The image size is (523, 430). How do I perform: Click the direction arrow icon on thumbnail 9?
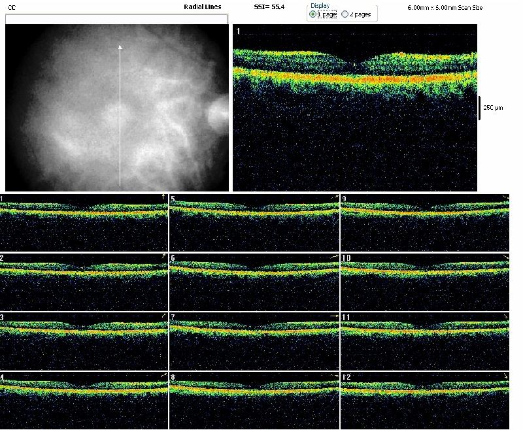pos(505,197)
